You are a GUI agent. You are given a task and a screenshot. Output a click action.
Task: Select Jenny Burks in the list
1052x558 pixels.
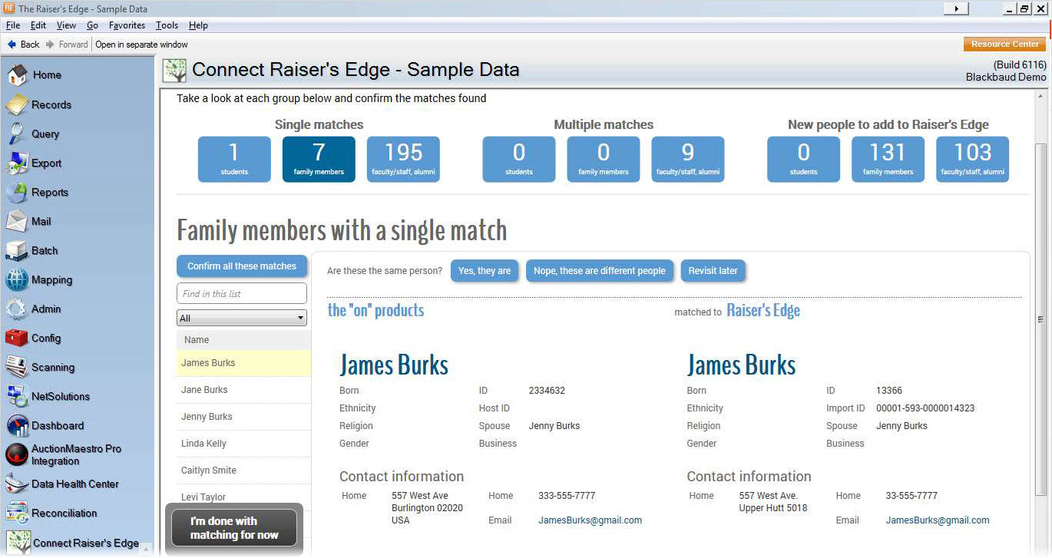coord(243,417)
